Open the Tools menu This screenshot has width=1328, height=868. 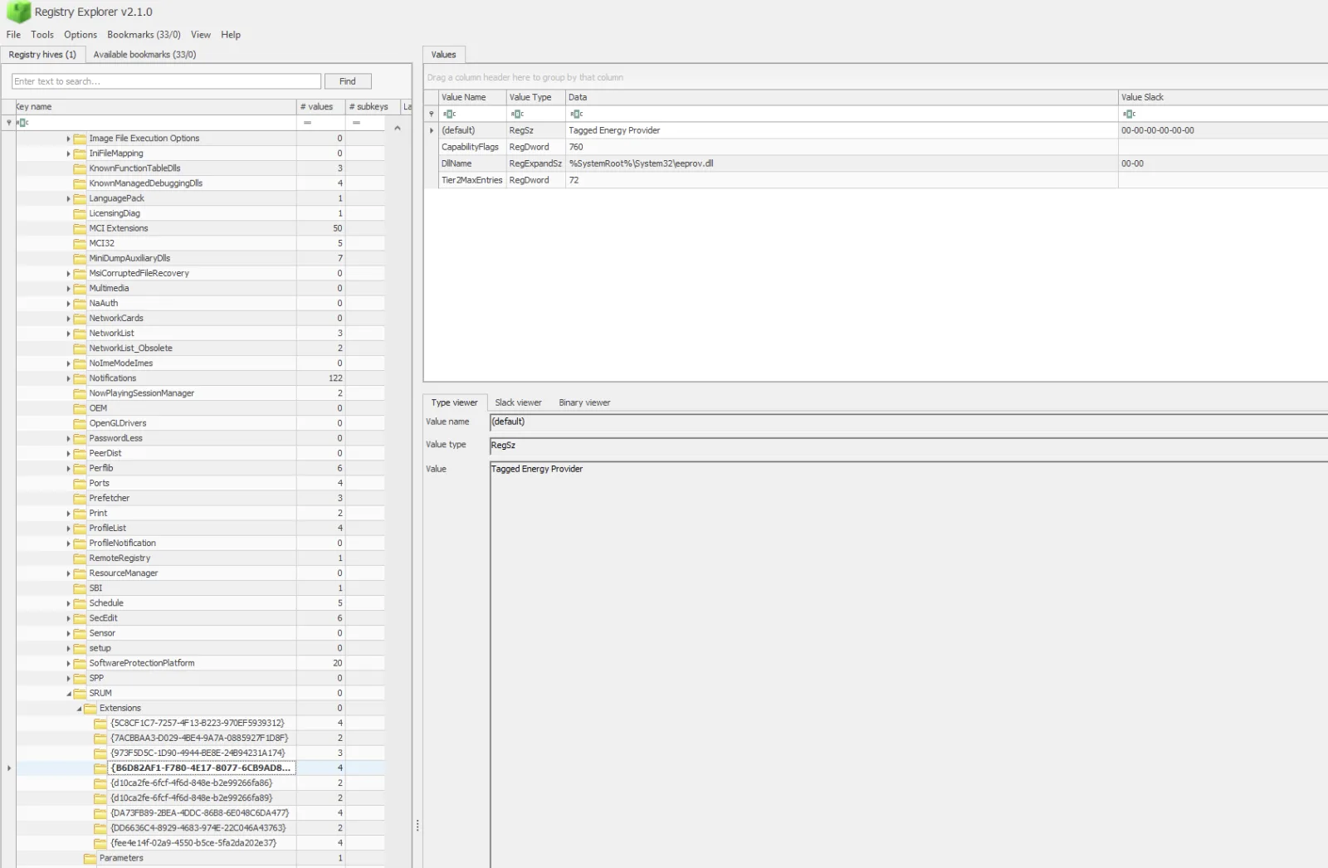42,35
